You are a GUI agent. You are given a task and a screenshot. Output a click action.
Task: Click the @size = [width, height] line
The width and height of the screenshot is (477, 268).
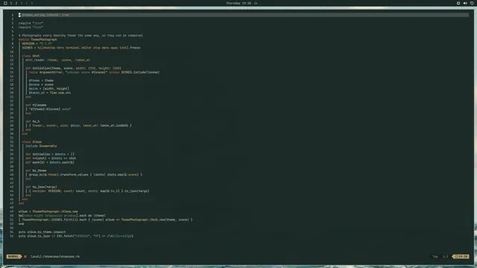click(x=49, y=89)
